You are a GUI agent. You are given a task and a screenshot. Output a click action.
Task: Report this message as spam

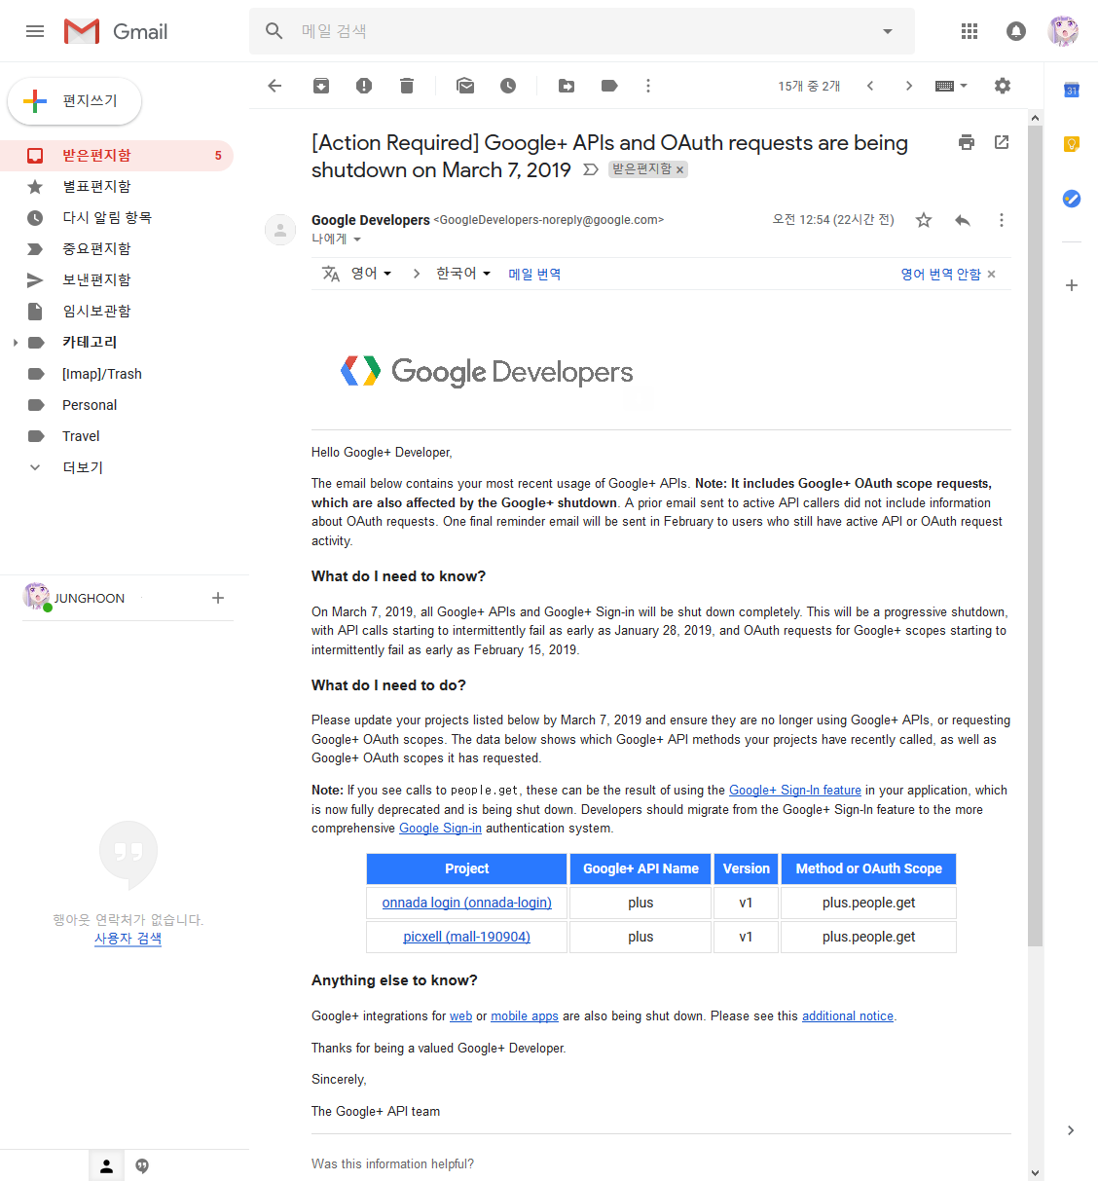coord(364,86)
